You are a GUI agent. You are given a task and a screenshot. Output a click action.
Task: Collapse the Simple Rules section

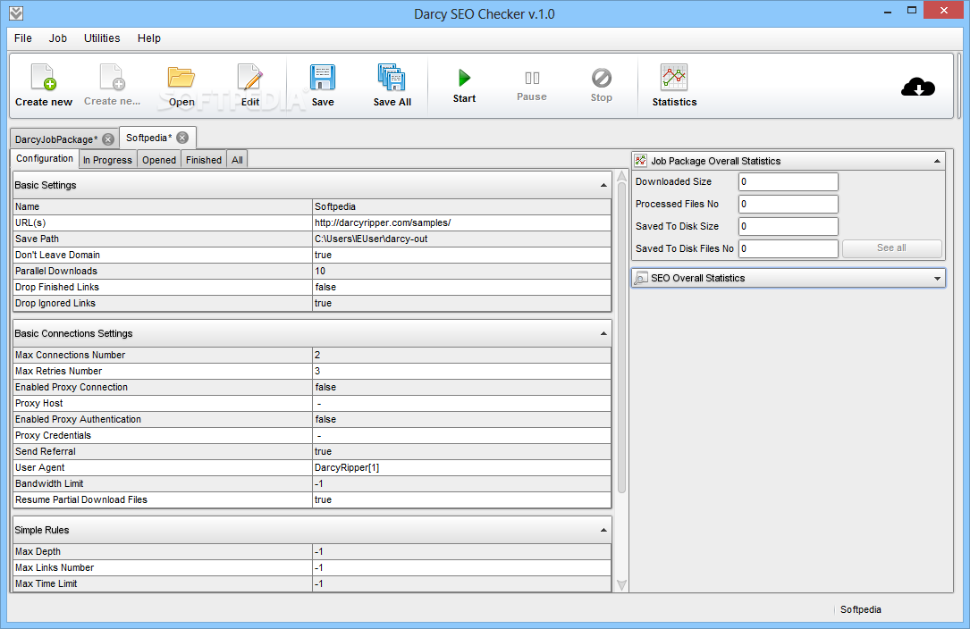603,531
